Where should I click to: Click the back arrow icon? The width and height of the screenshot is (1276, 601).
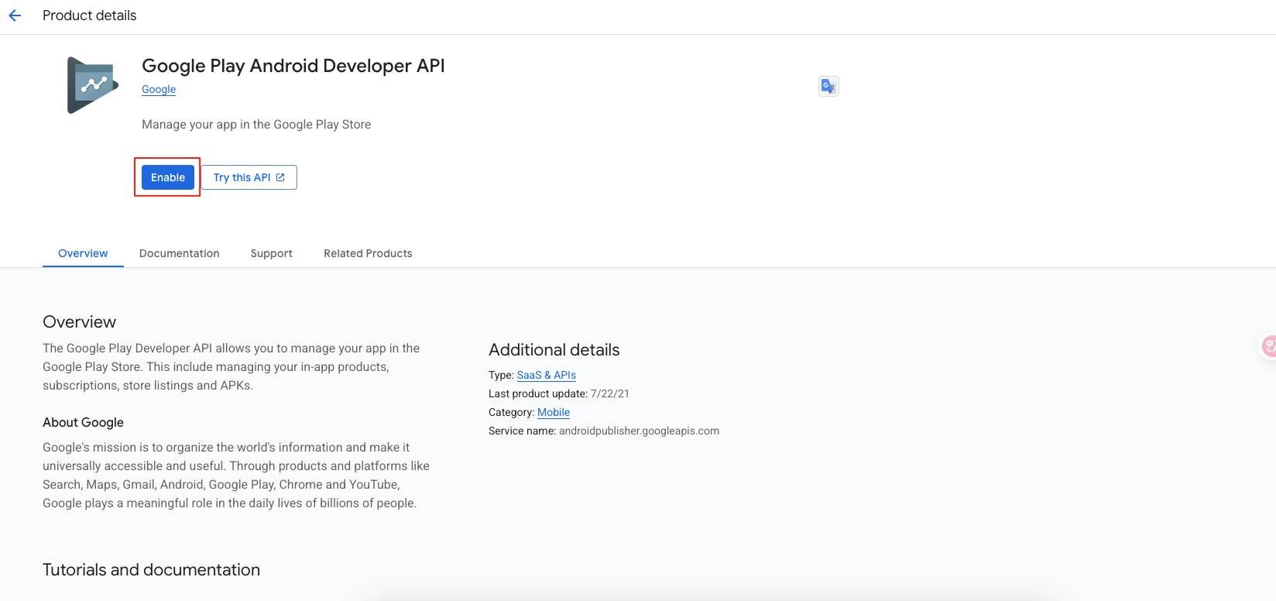[15, 15]
